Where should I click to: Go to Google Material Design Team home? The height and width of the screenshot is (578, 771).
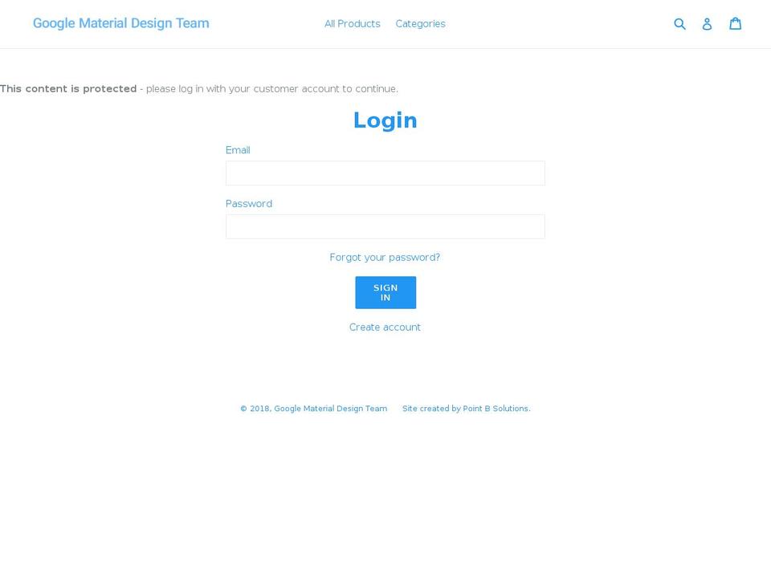(121, 23)
